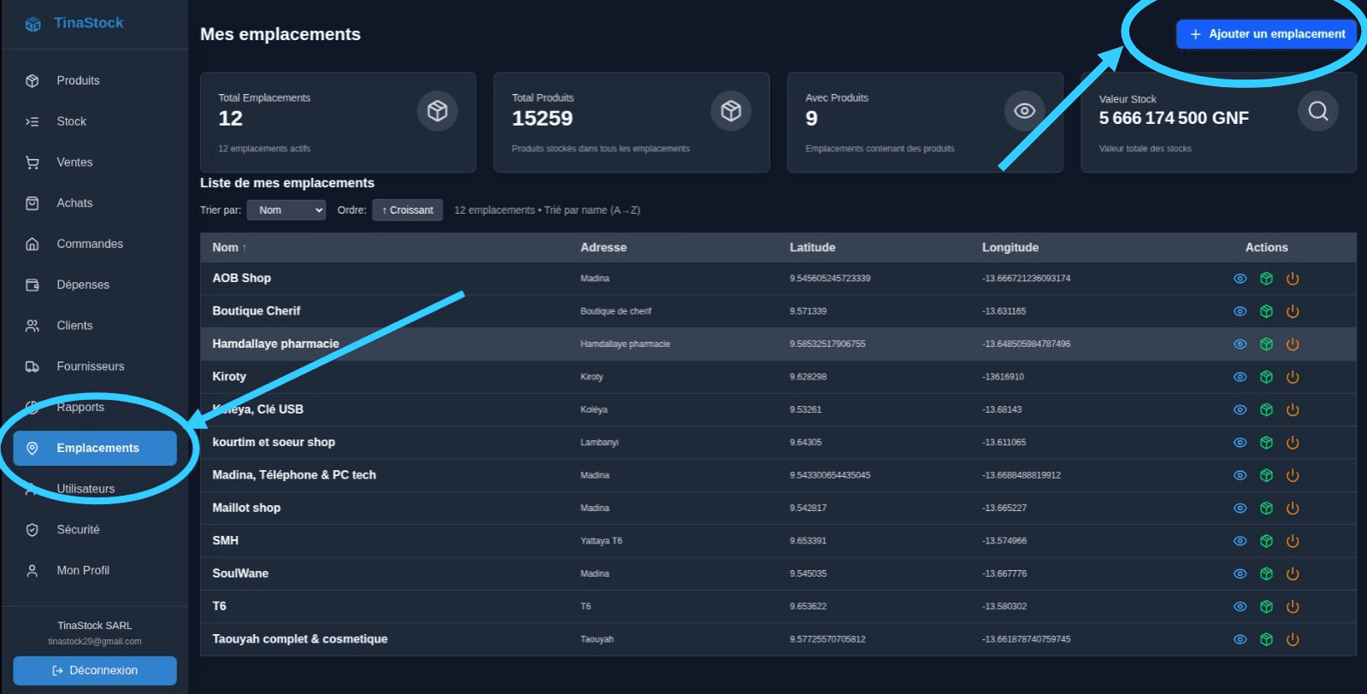
Task: Click green box icon for Madina, Téléphone & PC tech
Action: 1266,475
